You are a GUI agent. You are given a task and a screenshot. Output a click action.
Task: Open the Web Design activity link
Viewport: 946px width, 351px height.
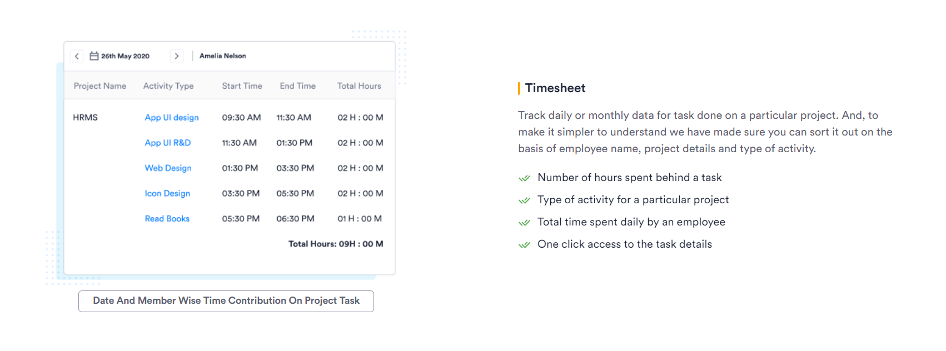168,168
